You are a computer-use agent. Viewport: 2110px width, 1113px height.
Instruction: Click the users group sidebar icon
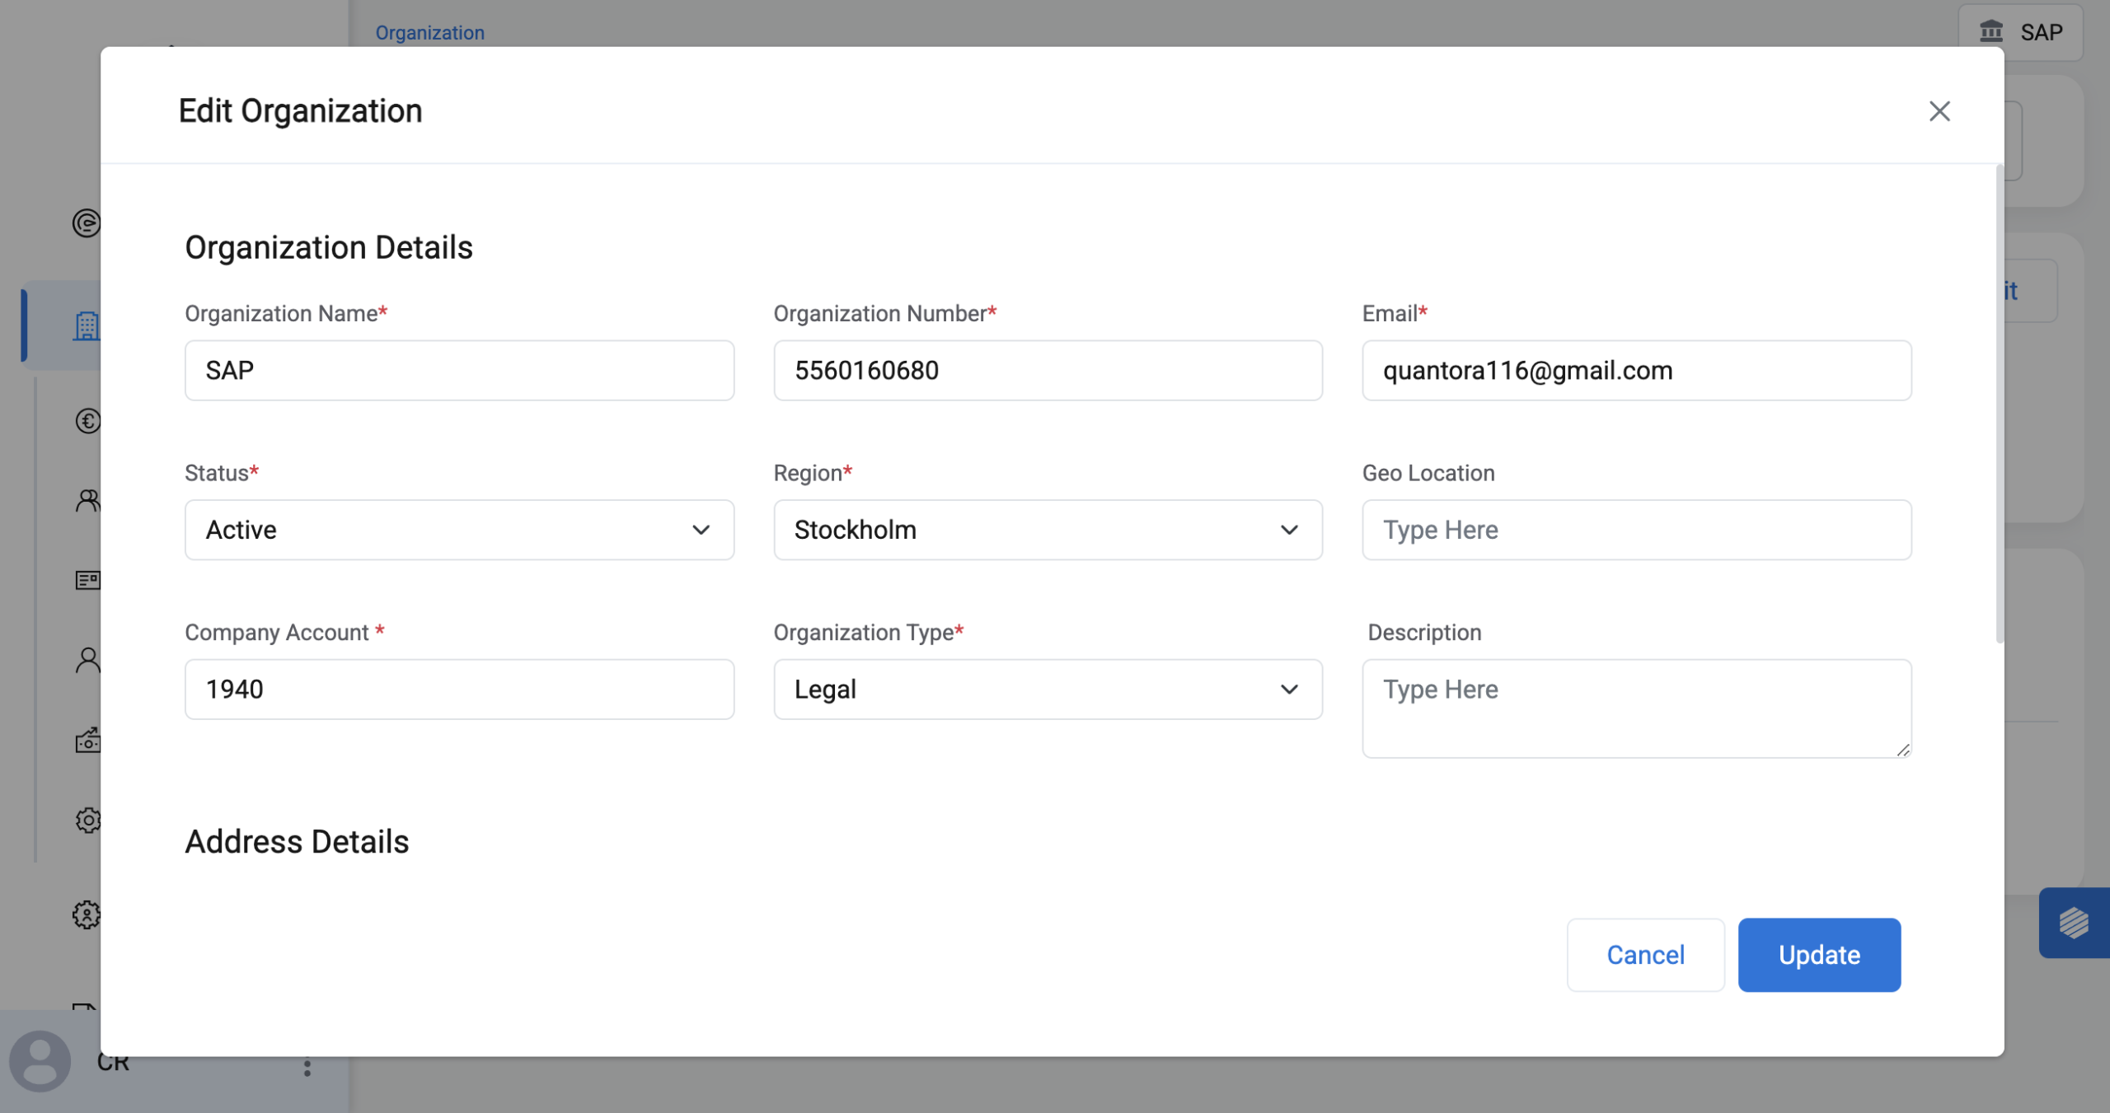click(87, 500)
